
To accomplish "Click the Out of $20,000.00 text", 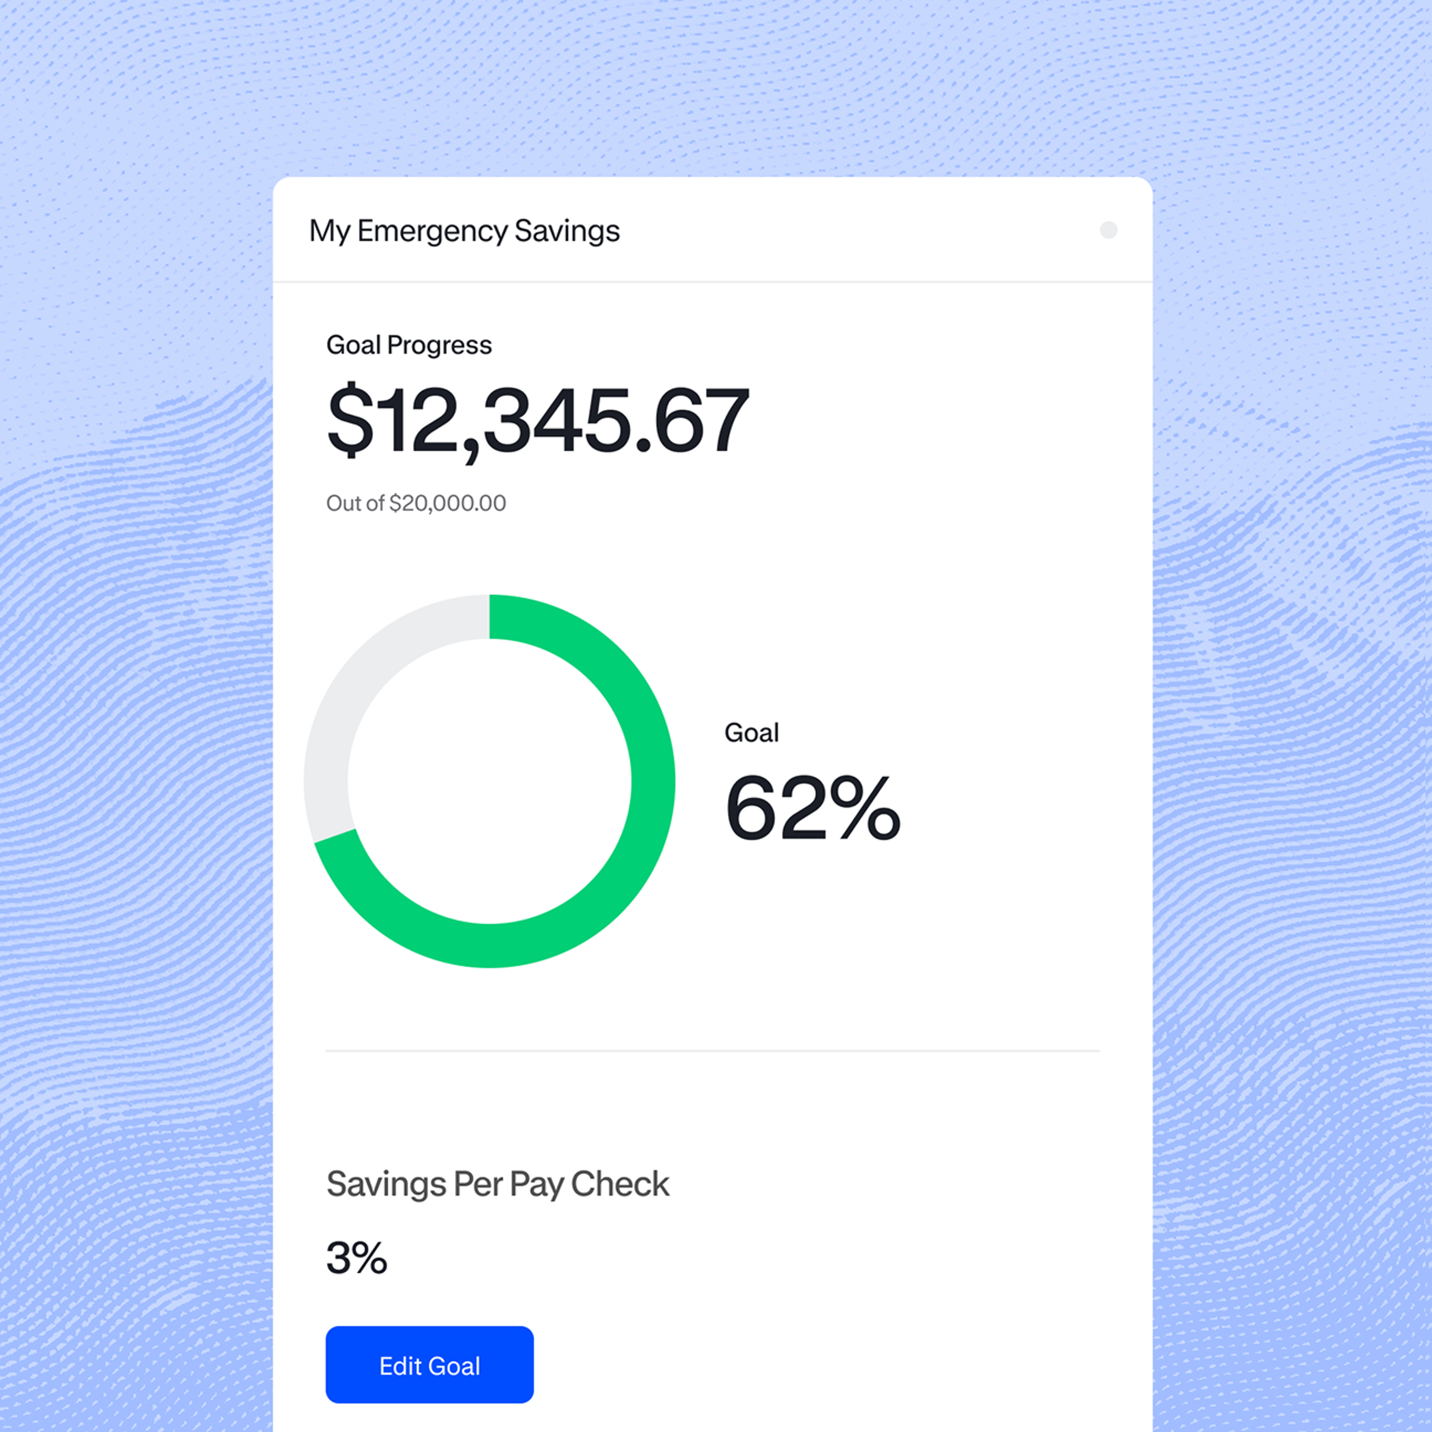I will click(x=416, y=503).
